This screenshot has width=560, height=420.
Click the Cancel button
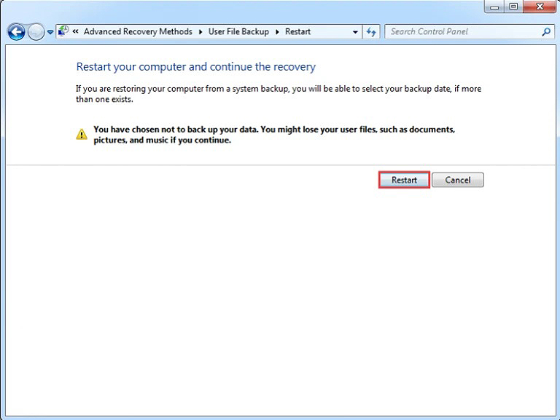pos(457,180)
